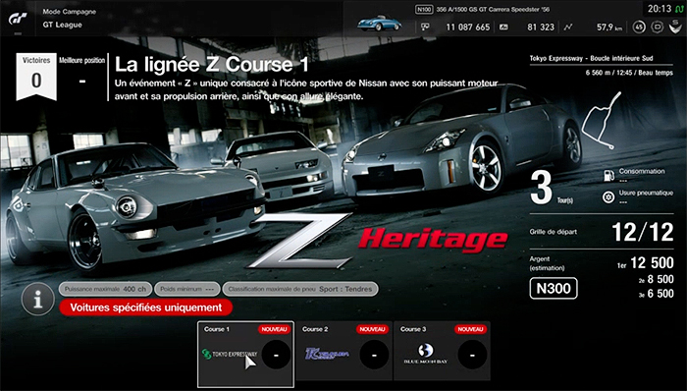Click the tyre classification Sport : Tendres pill
687x391 pixels.
[300, 289]
